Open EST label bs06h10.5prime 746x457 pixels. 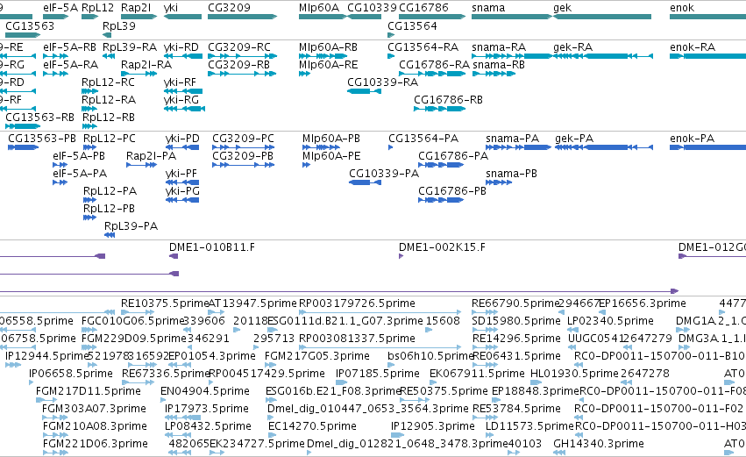pyautogui.click(x=430, y=356)
